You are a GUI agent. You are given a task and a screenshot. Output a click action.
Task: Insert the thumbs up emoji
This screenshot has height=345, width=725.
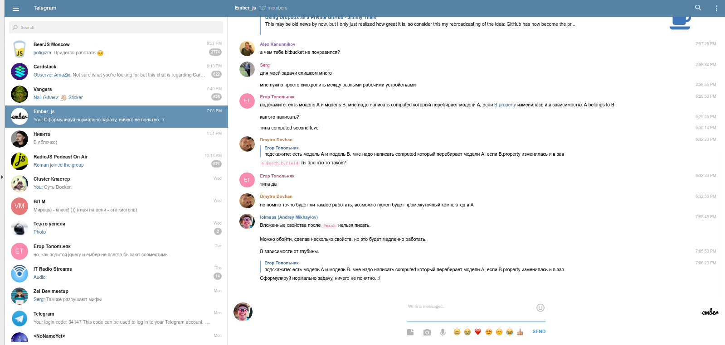(x=520, y=332)
